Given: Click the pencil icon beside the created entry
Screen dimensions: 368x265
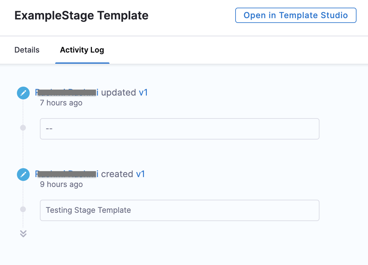Looking at the screenshot, I should pos(23,175).
